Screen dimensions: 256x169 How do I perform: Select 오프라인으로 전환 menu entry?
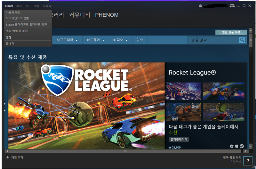28,18
